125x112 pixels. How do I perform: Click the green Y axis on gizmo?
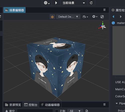pyautogui.click(x=103, y=23)
